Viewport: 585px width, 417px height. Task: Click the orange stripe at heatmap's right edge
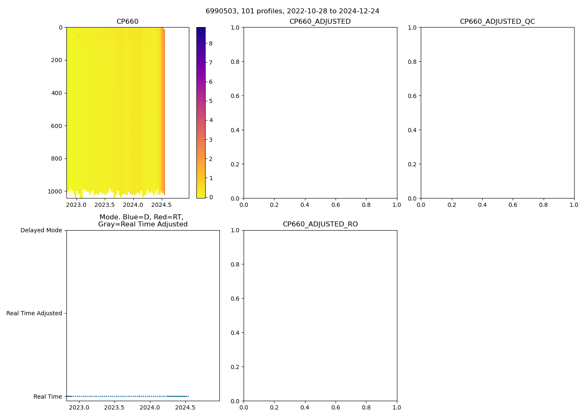click(x=164, y=113)
